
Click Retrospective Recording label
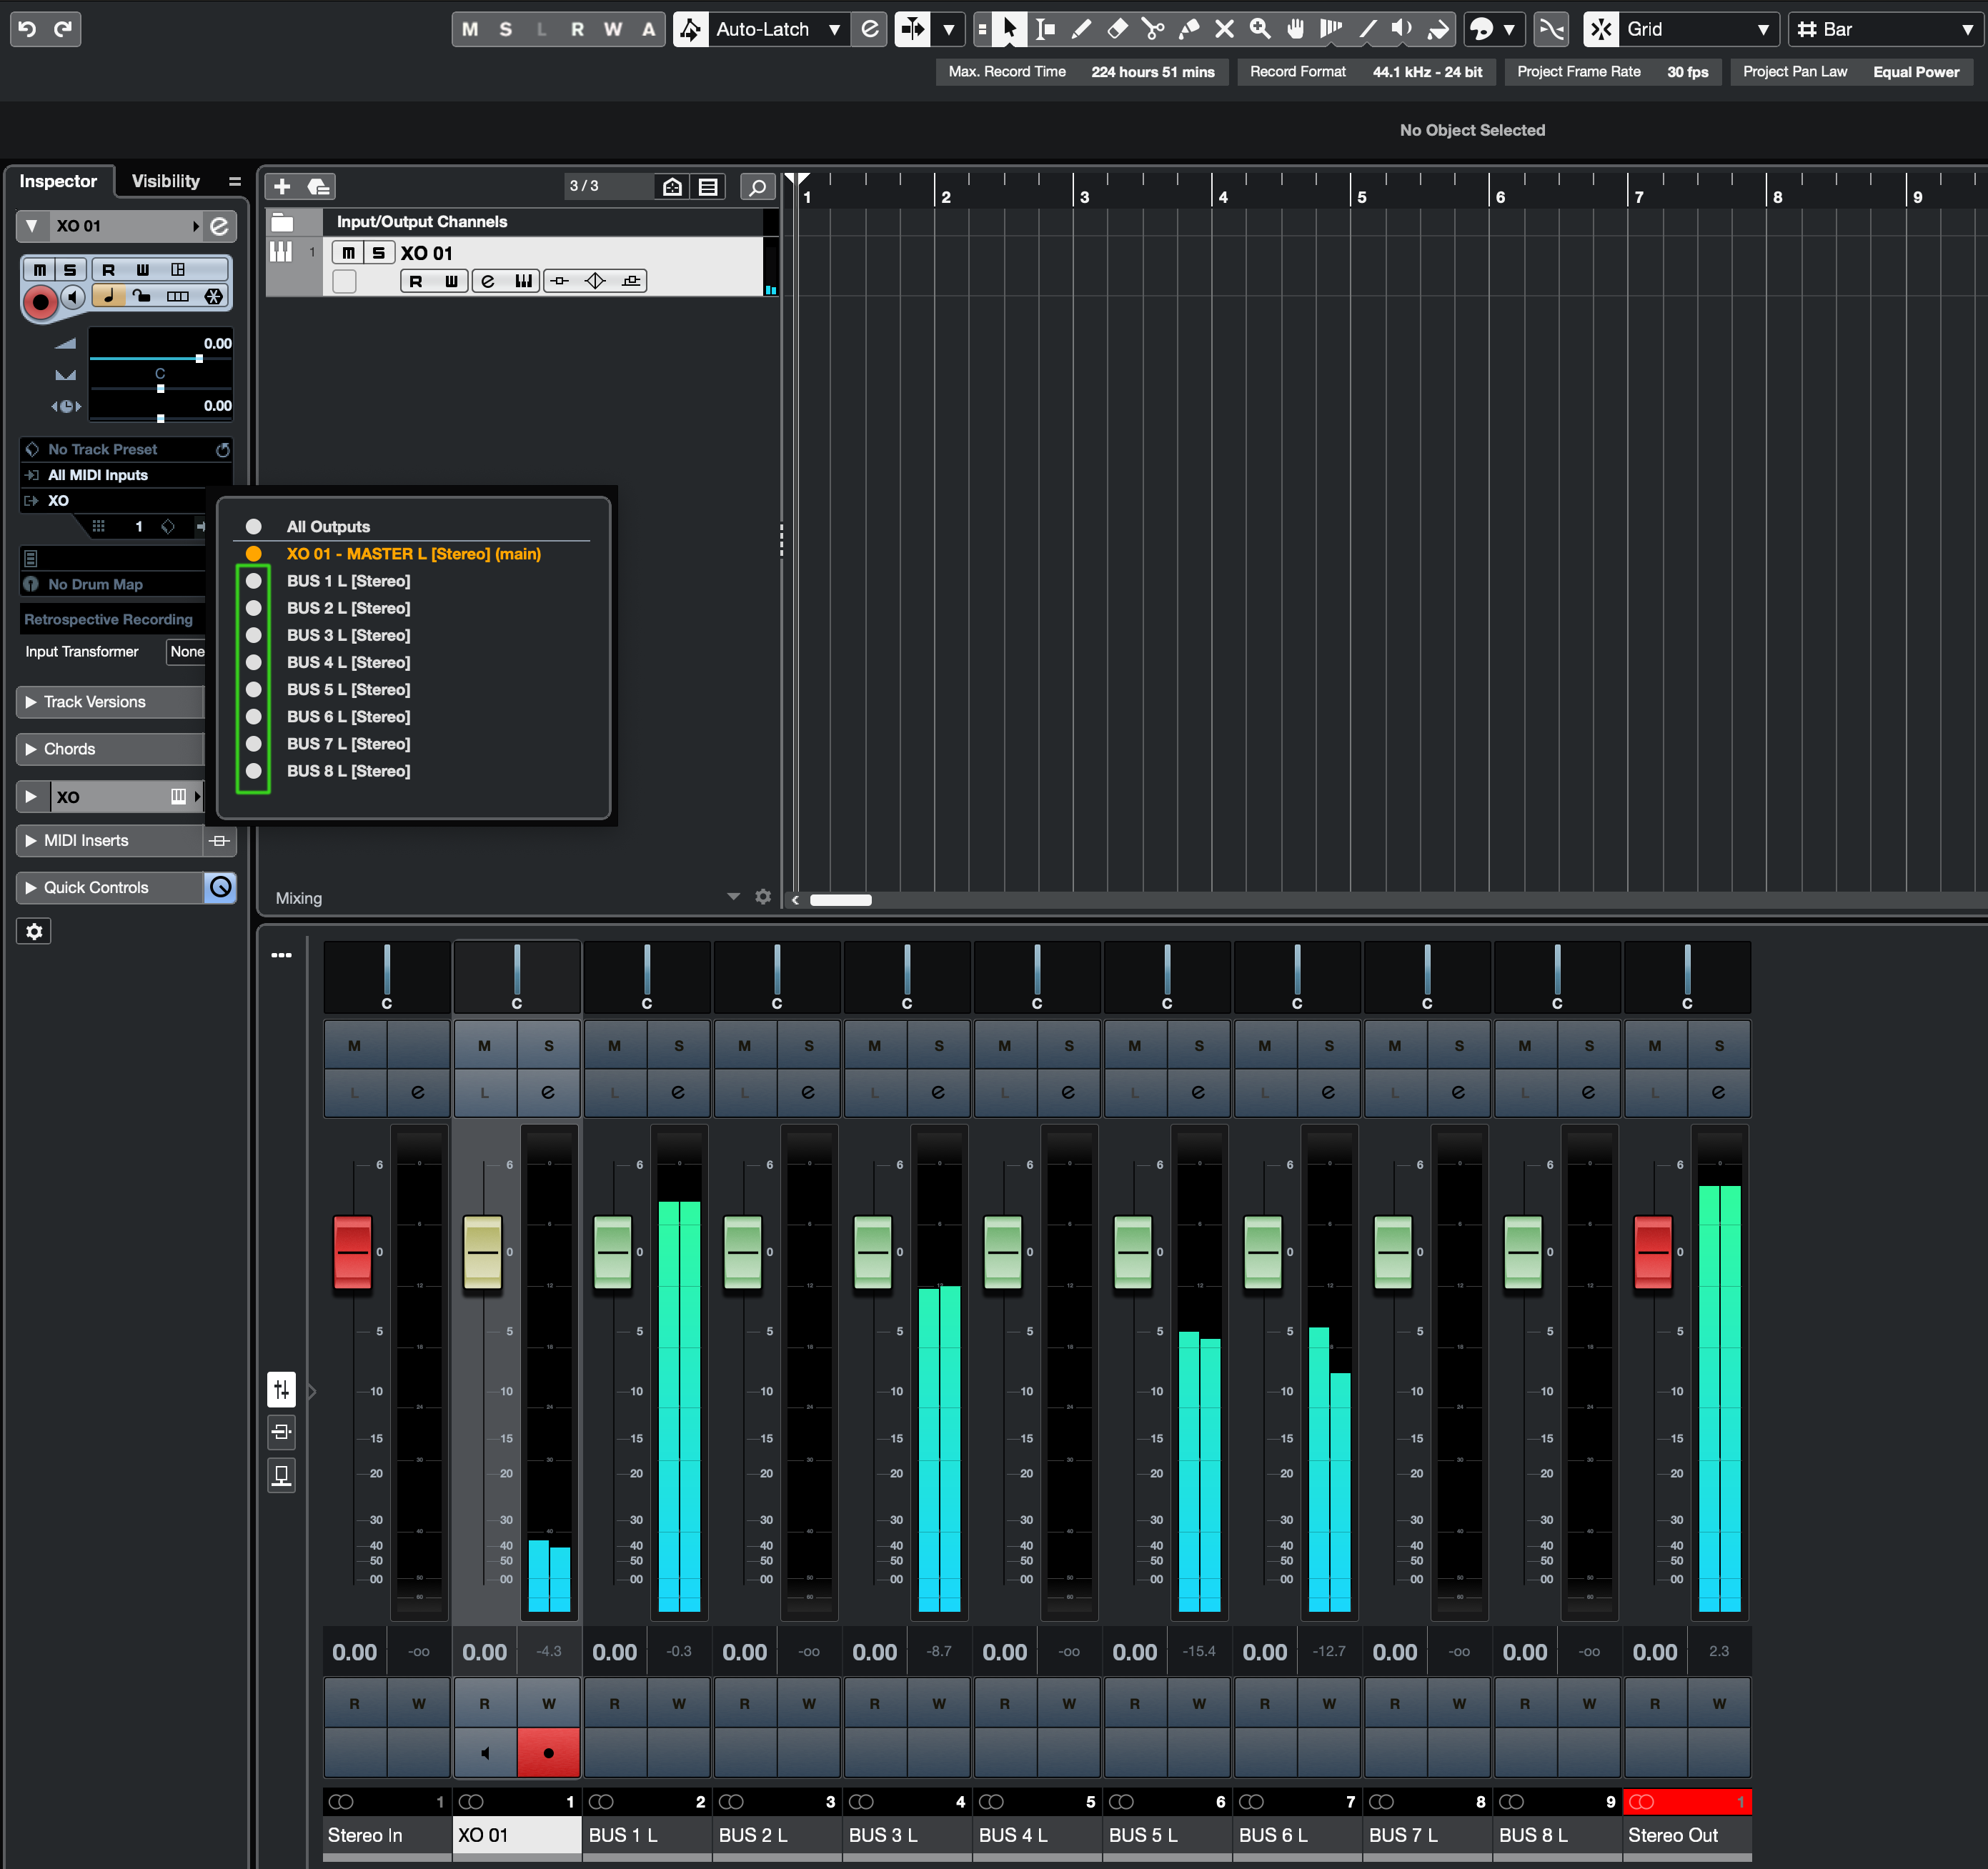pyautogui.click(x=108, y=619)
